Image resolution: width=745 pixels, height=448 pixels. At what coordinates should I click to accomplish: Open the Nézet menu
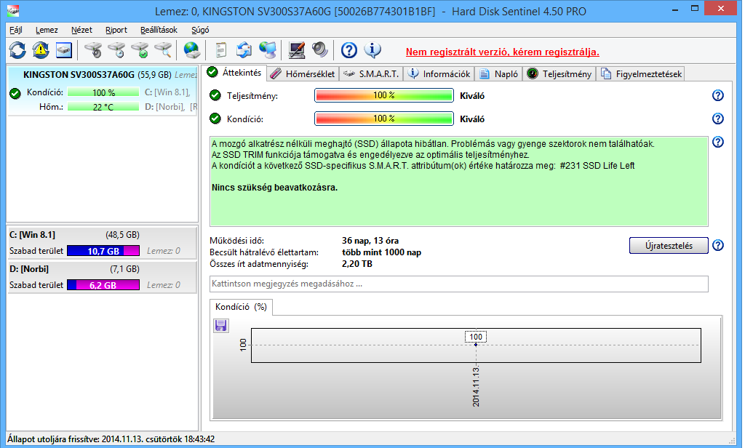[81, 30]
